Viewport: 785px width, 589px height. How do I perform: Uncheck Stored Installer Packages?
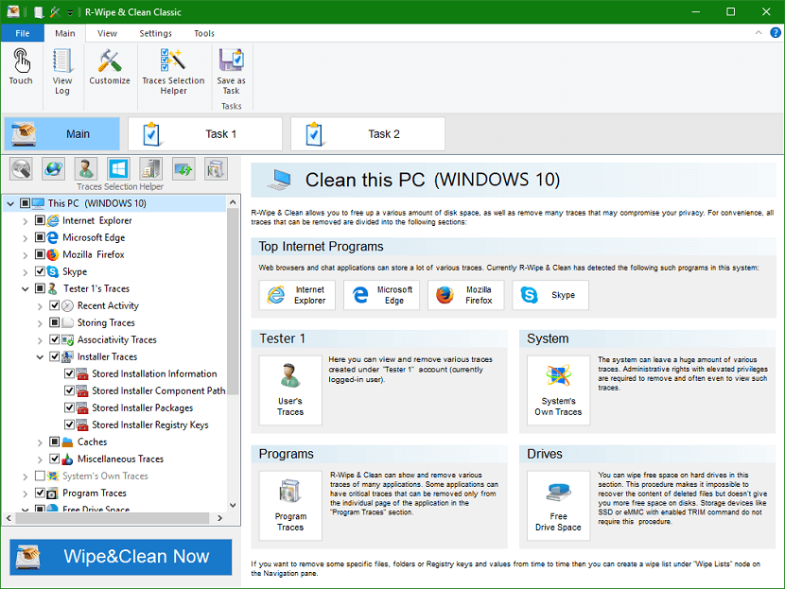69,407
